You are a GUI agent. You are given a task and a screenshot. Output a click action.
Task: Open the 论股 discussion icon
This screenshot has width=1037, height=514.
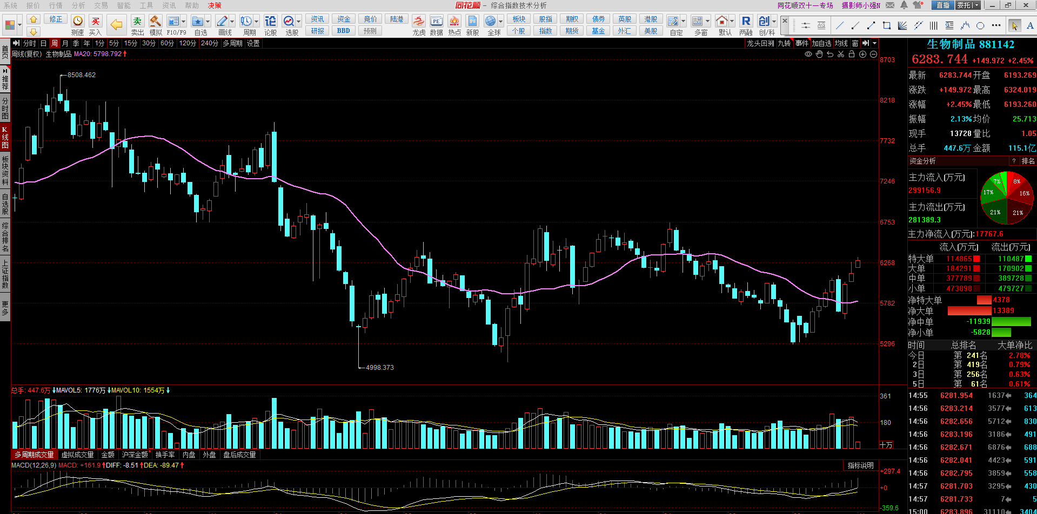(271, 21)
